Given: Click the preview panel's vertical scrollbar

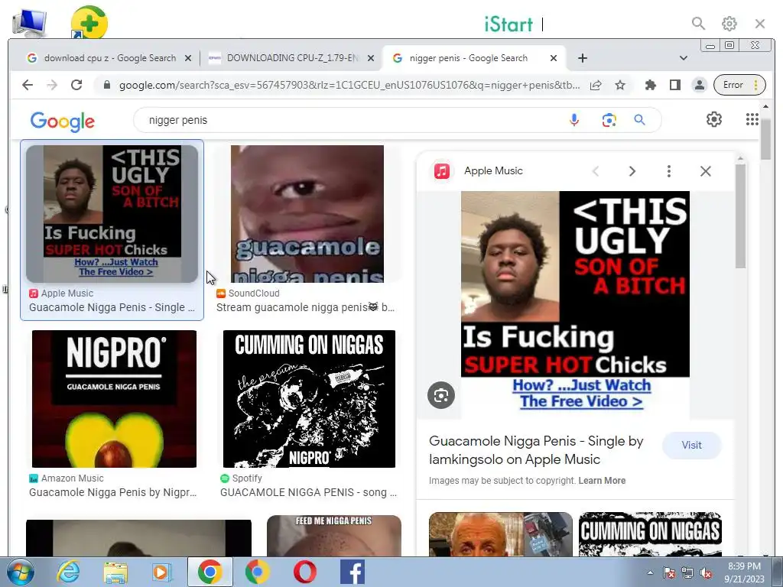Looking at the screenshot, I should [740, 216].
